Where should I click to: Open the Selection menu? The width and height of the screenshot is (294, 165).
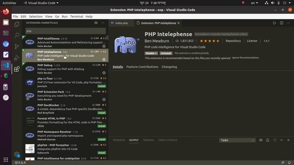coord(36,16)
